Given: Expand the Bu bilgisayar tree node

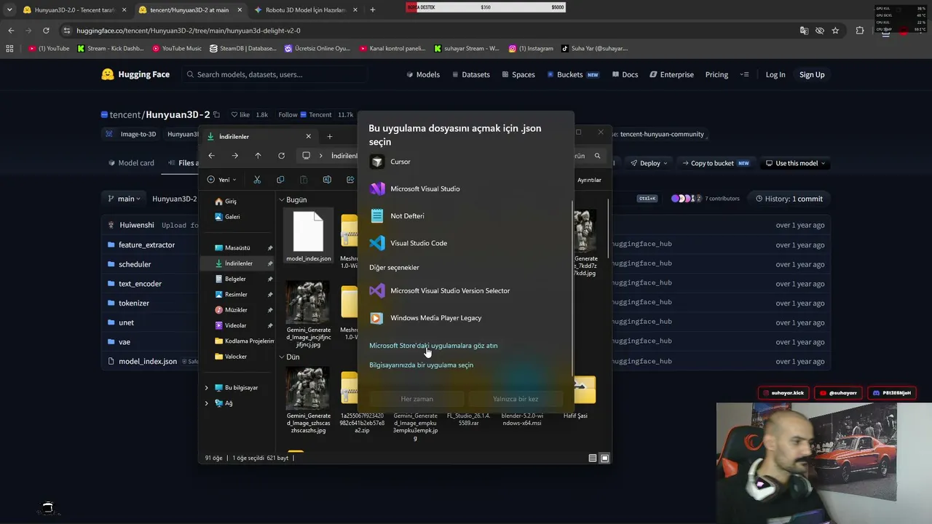Looking at the screenshot, I should [x=207, y=388].
